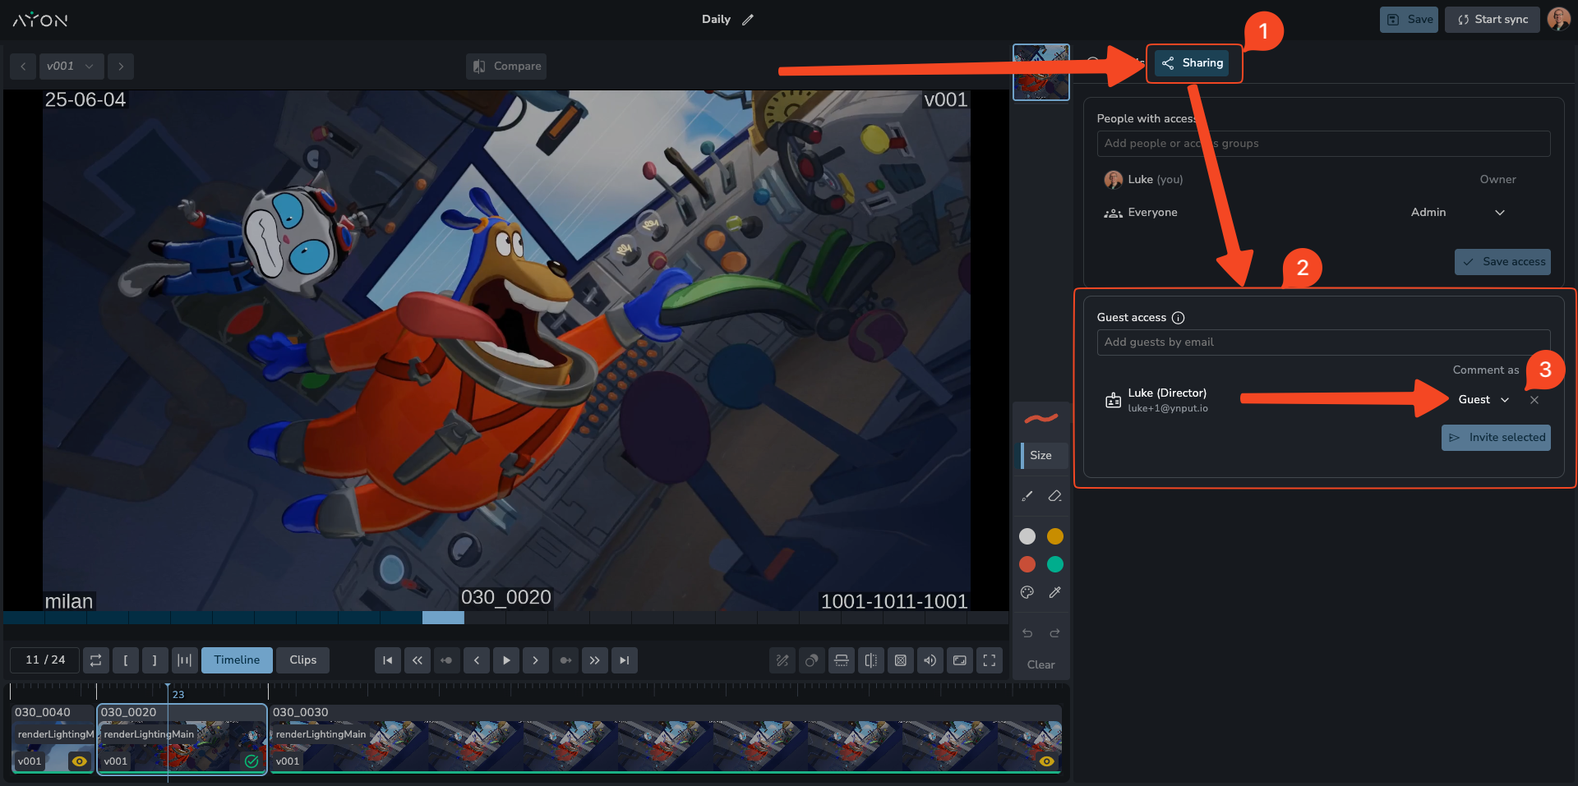Switch to the Sharing tab
This screenshot has width=1578, height=786.
coord(1193,63)
